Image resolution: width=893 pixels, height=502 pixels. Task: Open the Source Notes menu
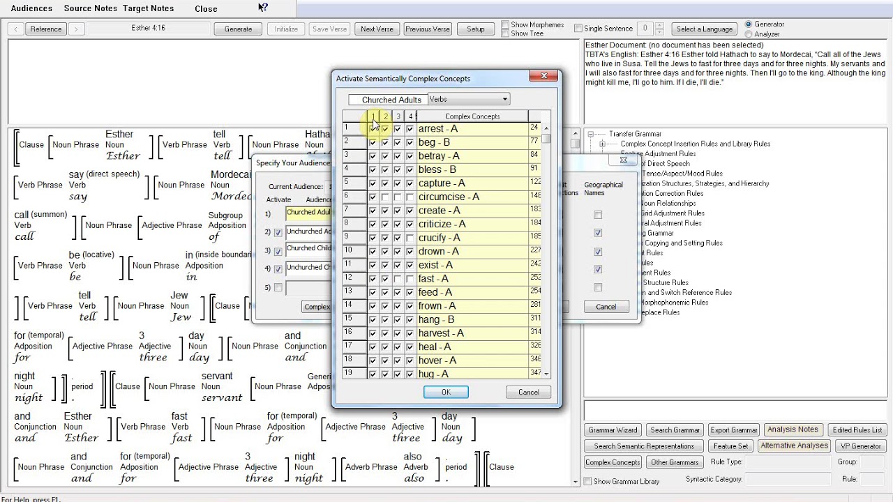[x=91, y=8]
